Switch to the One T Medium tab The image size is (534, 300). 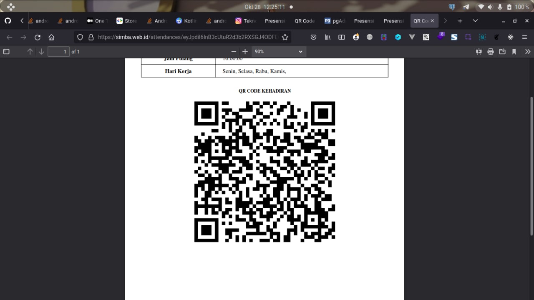tap(97, 21)
